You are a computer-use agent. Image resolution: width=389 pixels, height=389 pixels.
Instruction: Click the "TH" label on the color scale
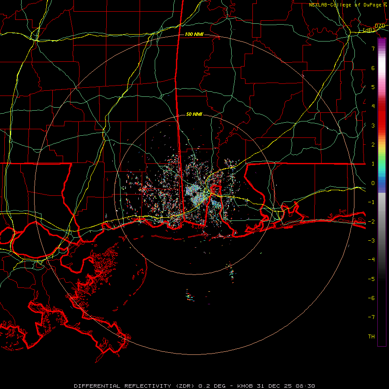[x=371, y=336]
